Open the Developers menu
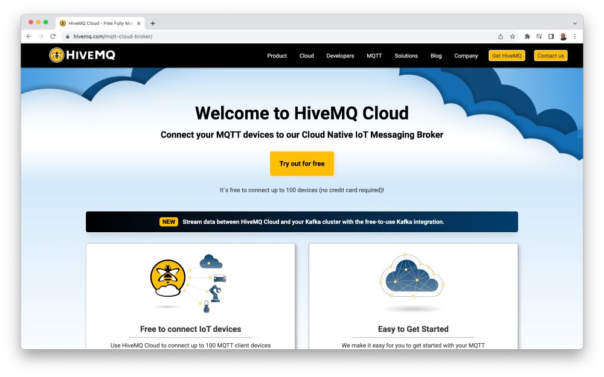This screenshot has height=377, width=604. (340, 55)
